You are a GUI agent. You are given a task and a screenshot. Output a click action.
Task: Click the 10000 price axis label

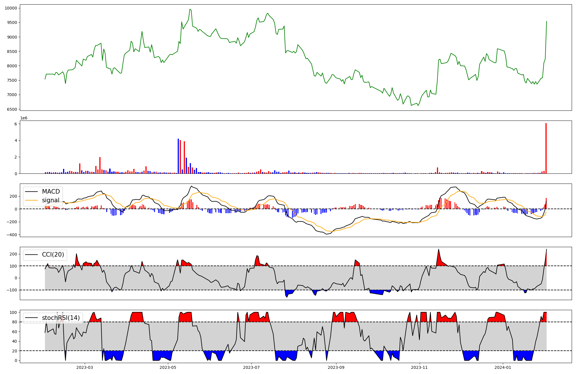click(x=11, y=8)
